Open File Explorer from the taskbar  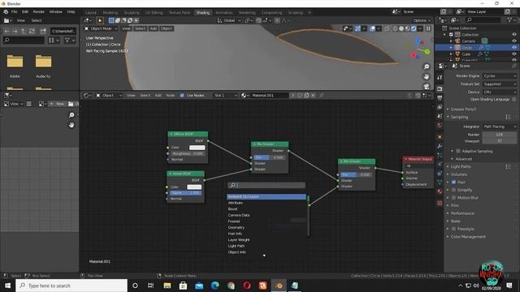pyautogui.click(x=167, y=286)
